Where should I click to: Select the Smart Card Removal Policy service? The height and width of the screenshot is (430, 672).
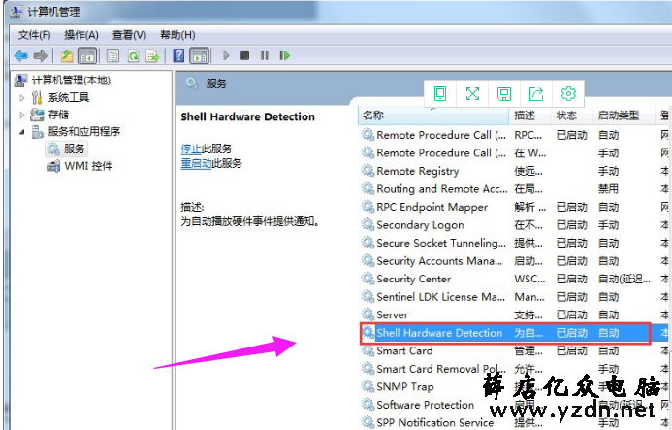514,369
